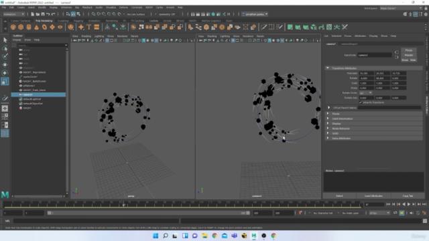
Task: Click the Copy Tab button
Action: 408,196
